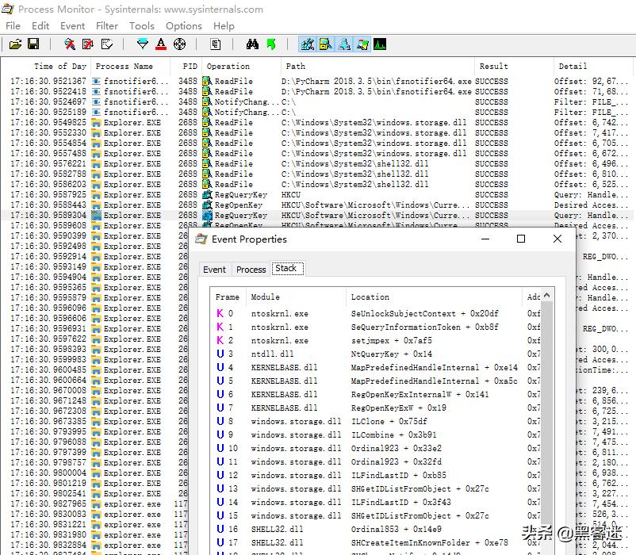This screenshot has width=636, height=555.
Task: Click the Clear display toolbar icon
Action: pyautogui.click(x=107, y=44)
